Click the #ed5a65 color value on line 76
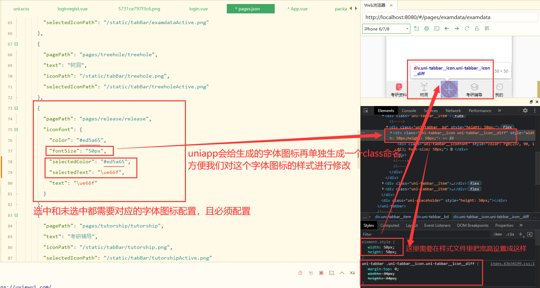540x288 pixels. [x=90, y=140]
